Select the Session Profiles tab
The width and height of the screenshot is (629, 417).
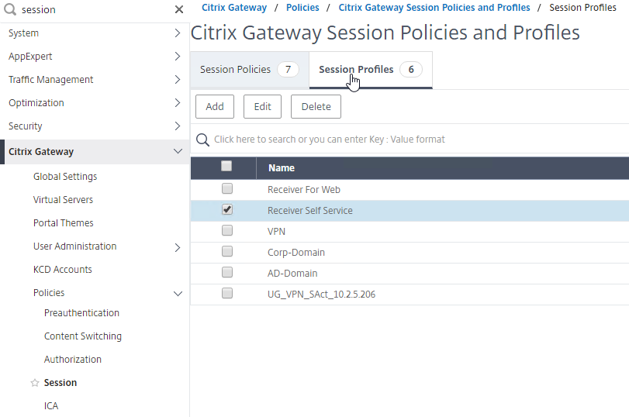point(371,69)
